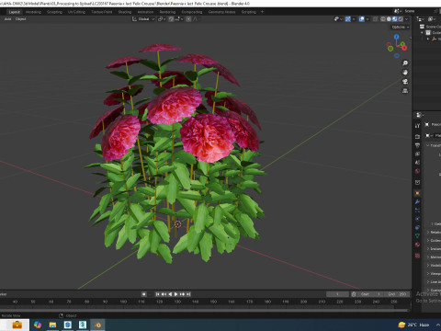
Task: Open File Explorer from taskbar
Action: [52, 325]
